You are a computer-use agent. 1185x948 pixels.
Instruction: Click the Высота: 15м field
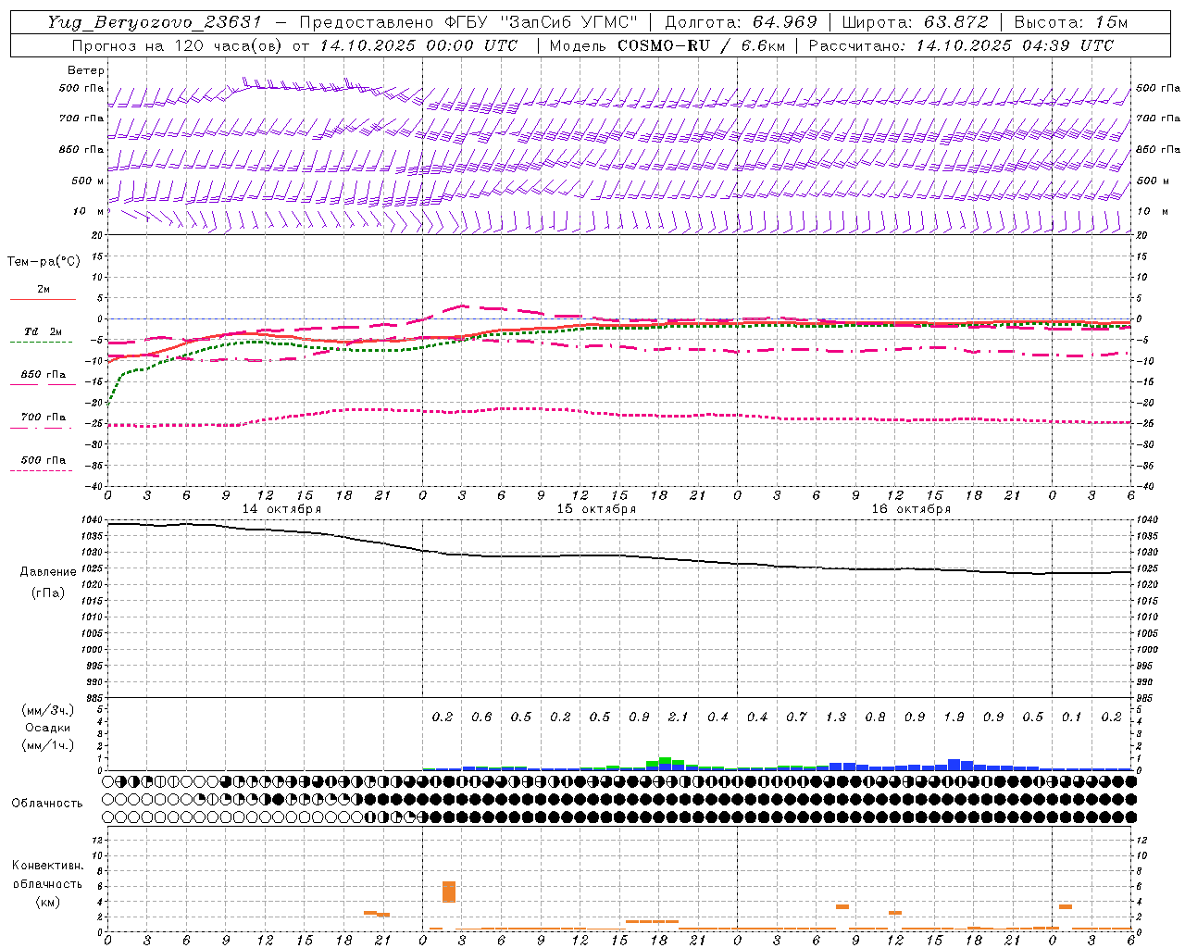[x=1071, y=22]
